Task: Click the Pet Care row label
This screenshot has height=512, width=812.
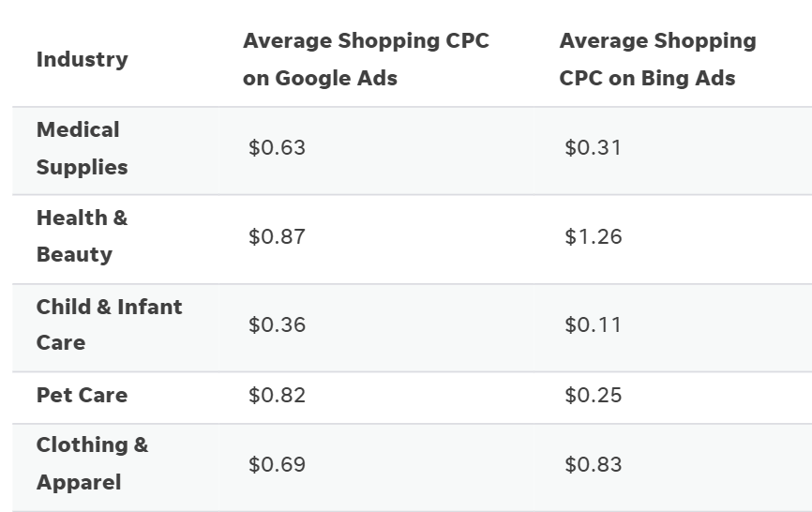Action: coord(82,396)
